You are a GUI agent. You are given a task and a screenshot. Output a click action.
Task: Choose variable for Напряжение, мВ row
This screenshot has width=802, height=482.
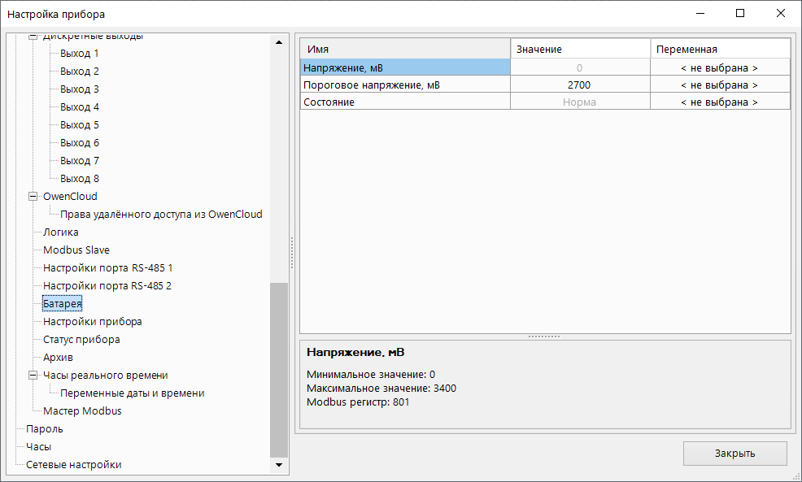(x=719, y=68)
